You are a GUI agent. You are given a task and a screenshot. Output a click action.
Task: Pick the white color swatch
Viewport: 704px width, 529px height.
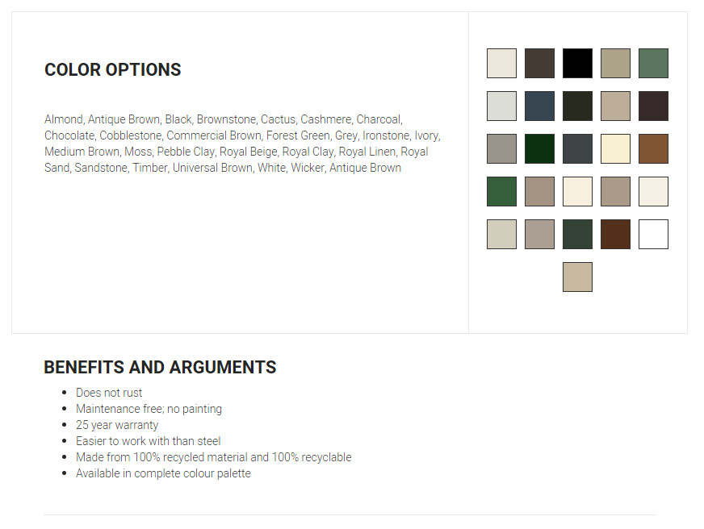pos(653,235)
